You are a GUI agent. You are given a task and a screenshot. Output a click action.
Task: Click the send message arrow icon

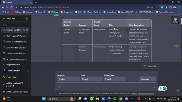(154, 88)
